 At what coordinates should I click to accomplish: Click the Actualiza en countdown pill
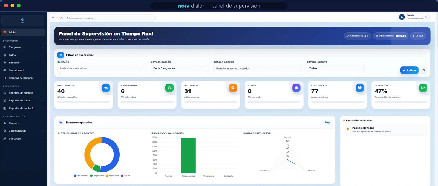click(358, 36)
